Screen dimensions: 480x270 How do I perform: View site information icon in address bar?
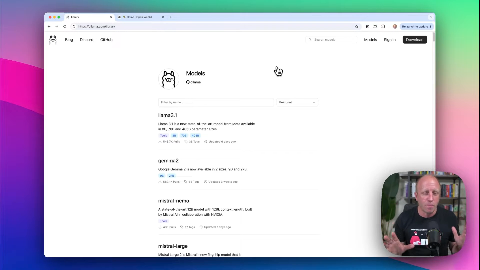[x=74, y=27]
